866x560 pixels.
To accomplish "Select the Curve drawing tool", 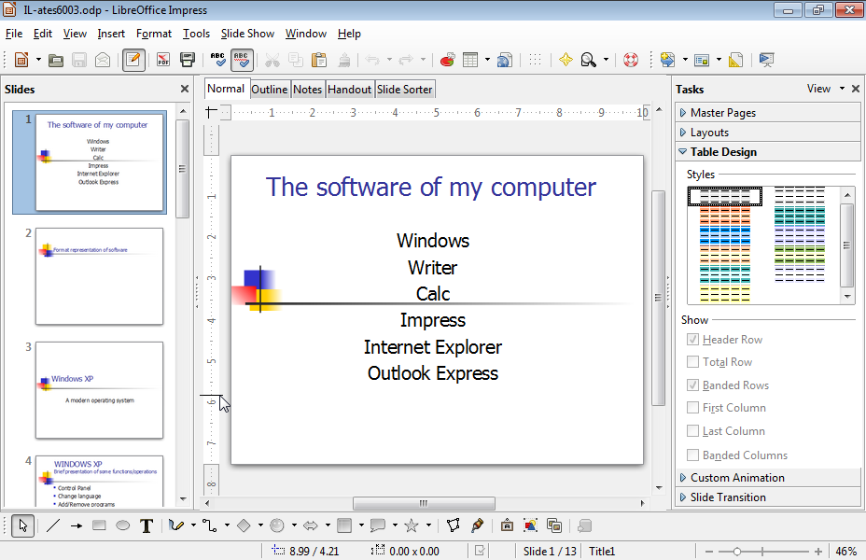I will click(x=176, y=525).
